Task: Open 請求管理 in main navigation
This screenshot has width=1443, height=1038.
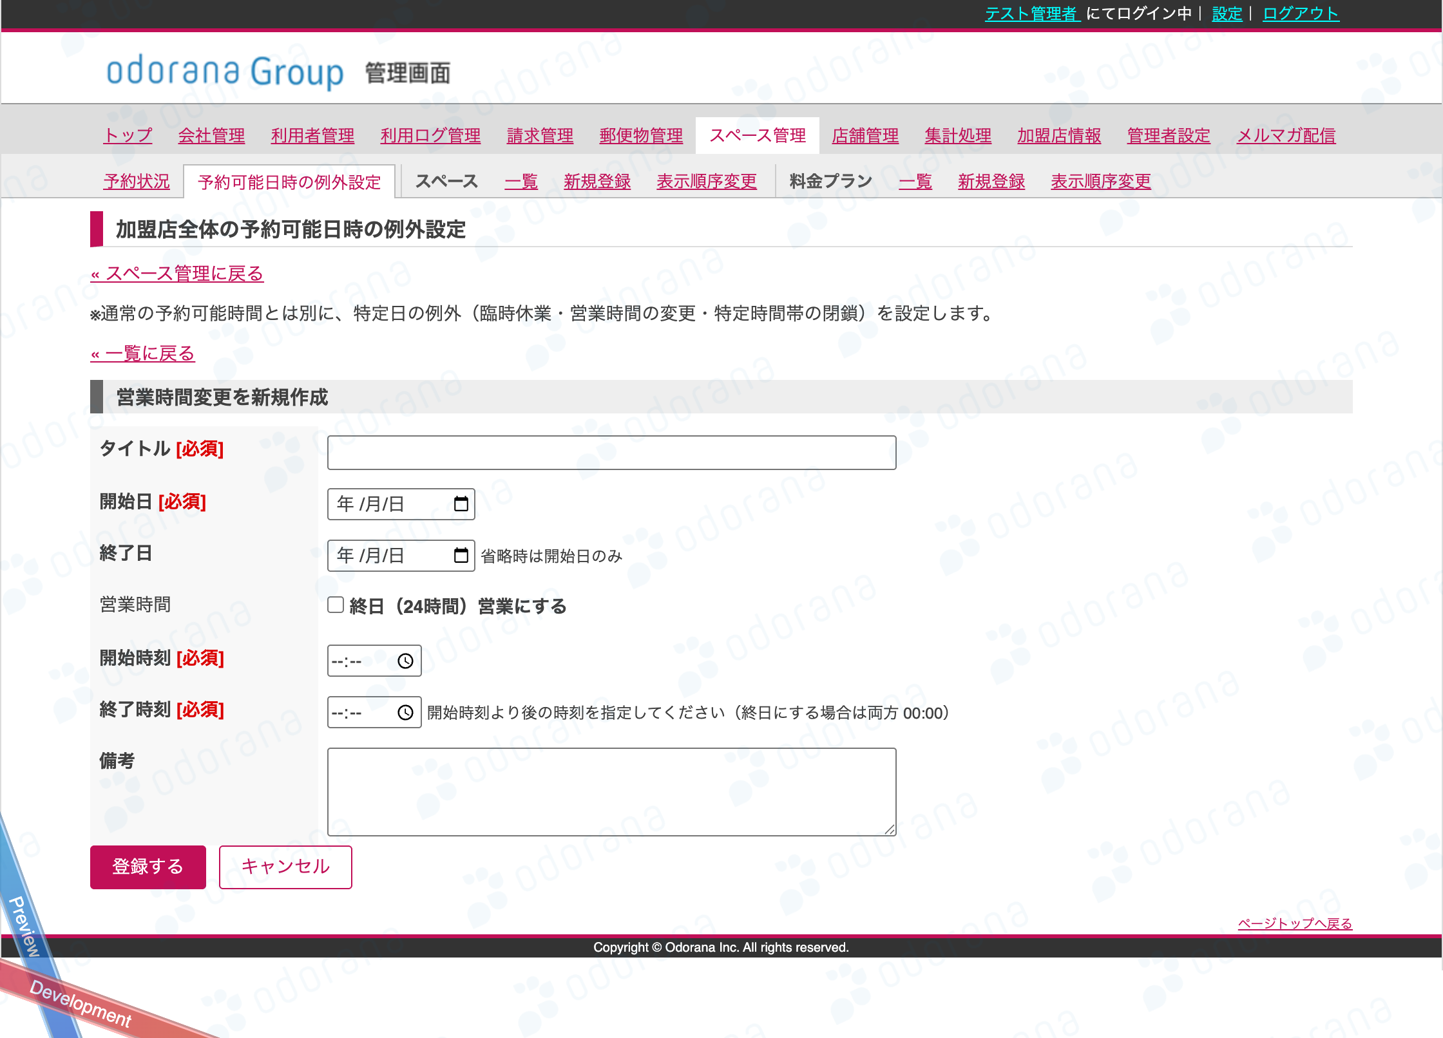Action: tap(540, 136)
